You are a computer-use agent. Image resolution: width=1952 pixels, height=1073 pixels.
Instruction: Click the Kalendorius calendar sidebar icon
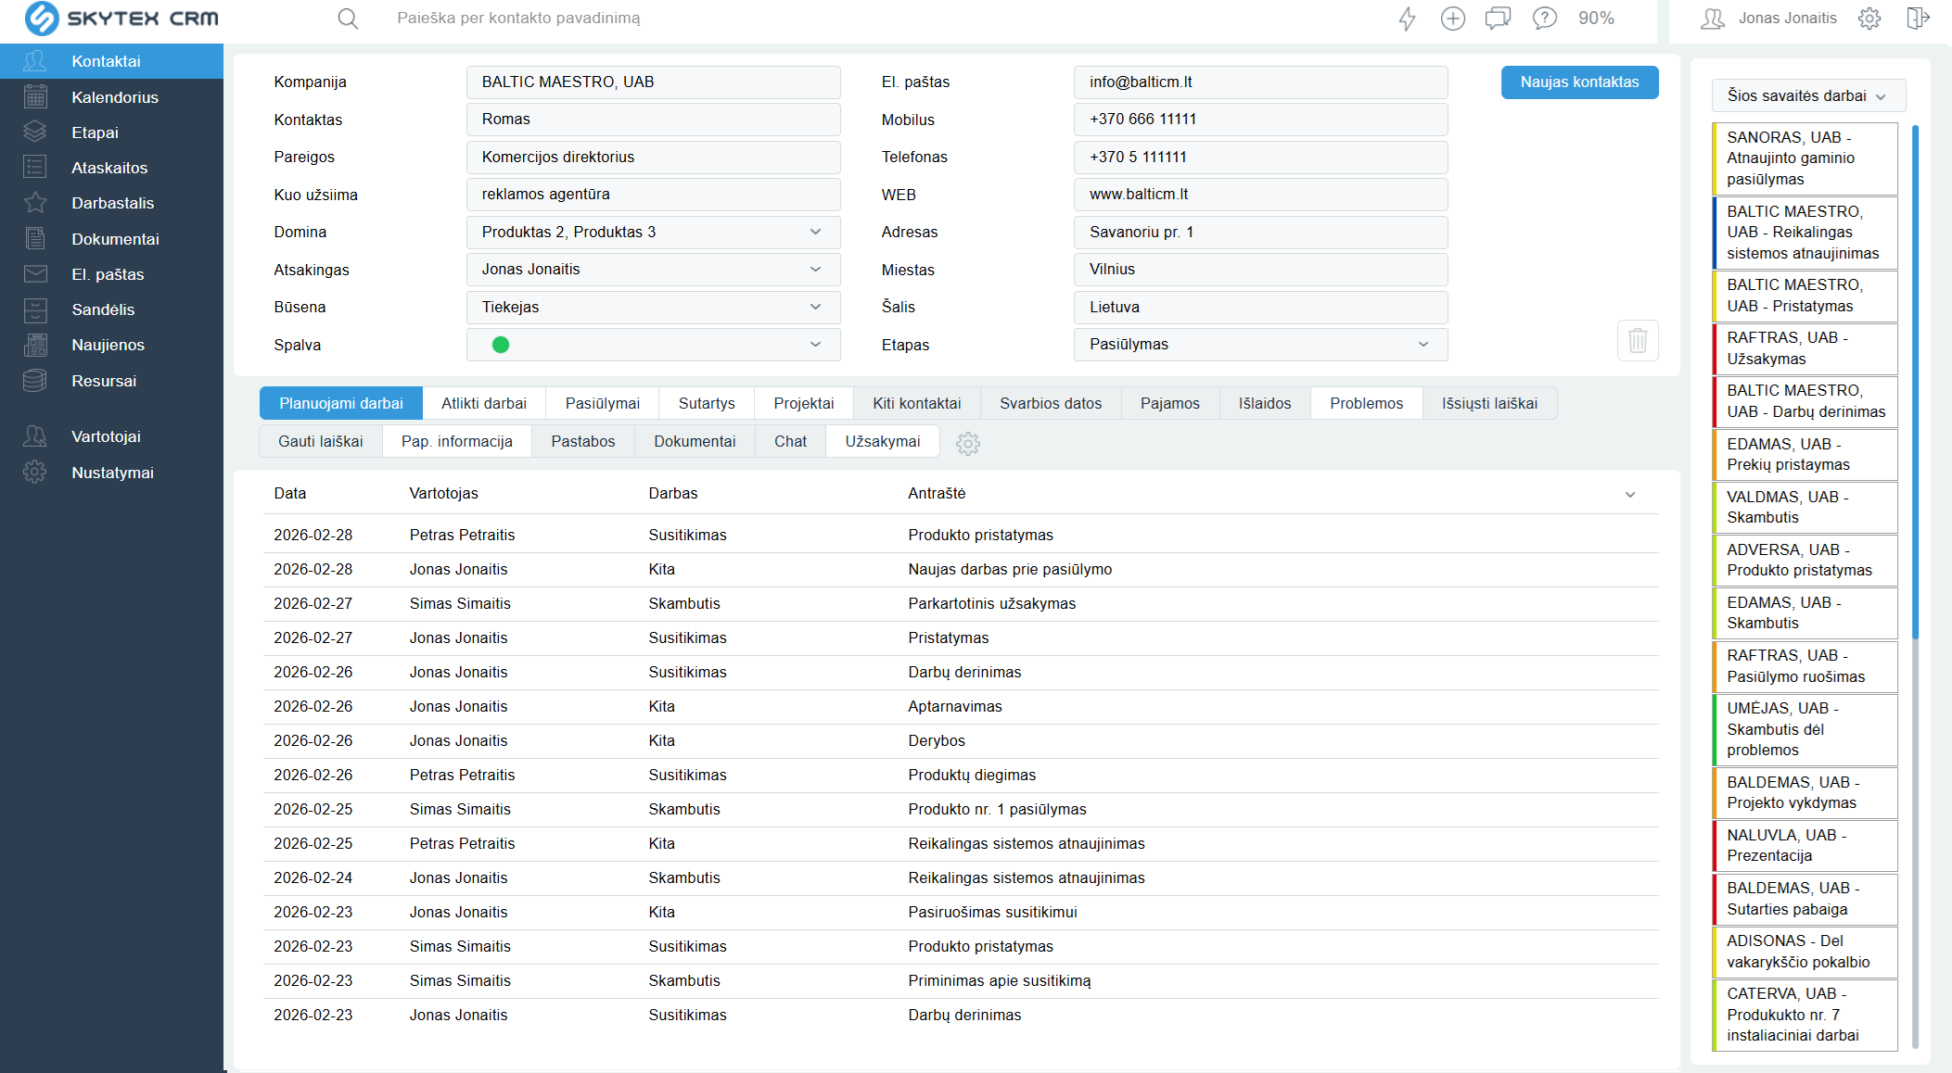click(35, 96)
